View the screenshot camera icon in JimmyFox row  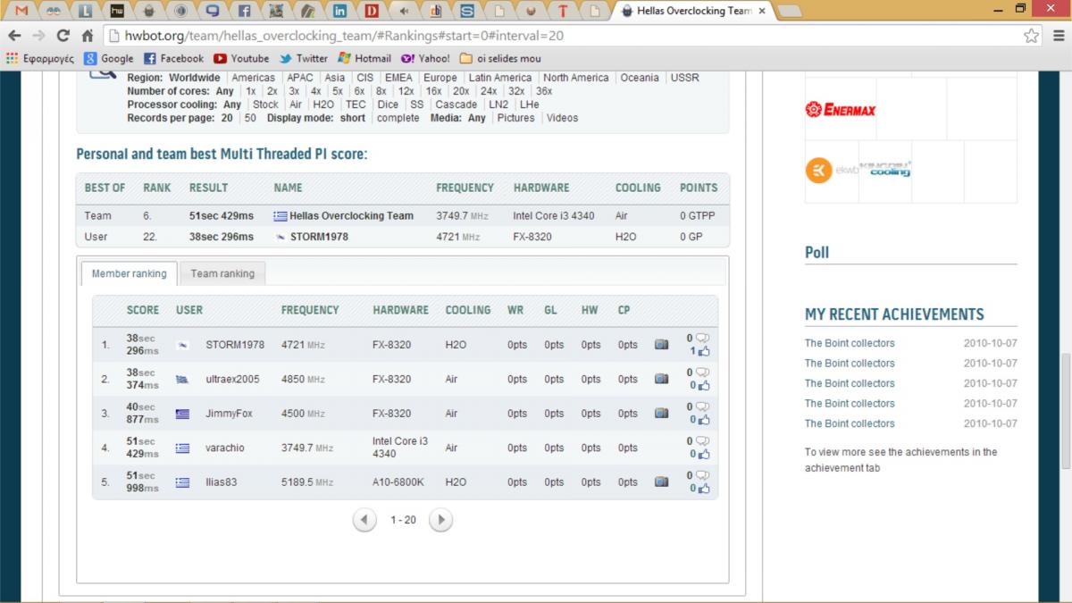[661, 413]
